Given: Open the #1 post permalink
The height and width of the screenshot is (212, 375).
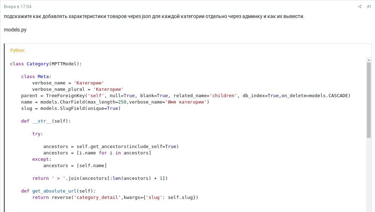Looking at the screenshot, I should tap(369, 6).
